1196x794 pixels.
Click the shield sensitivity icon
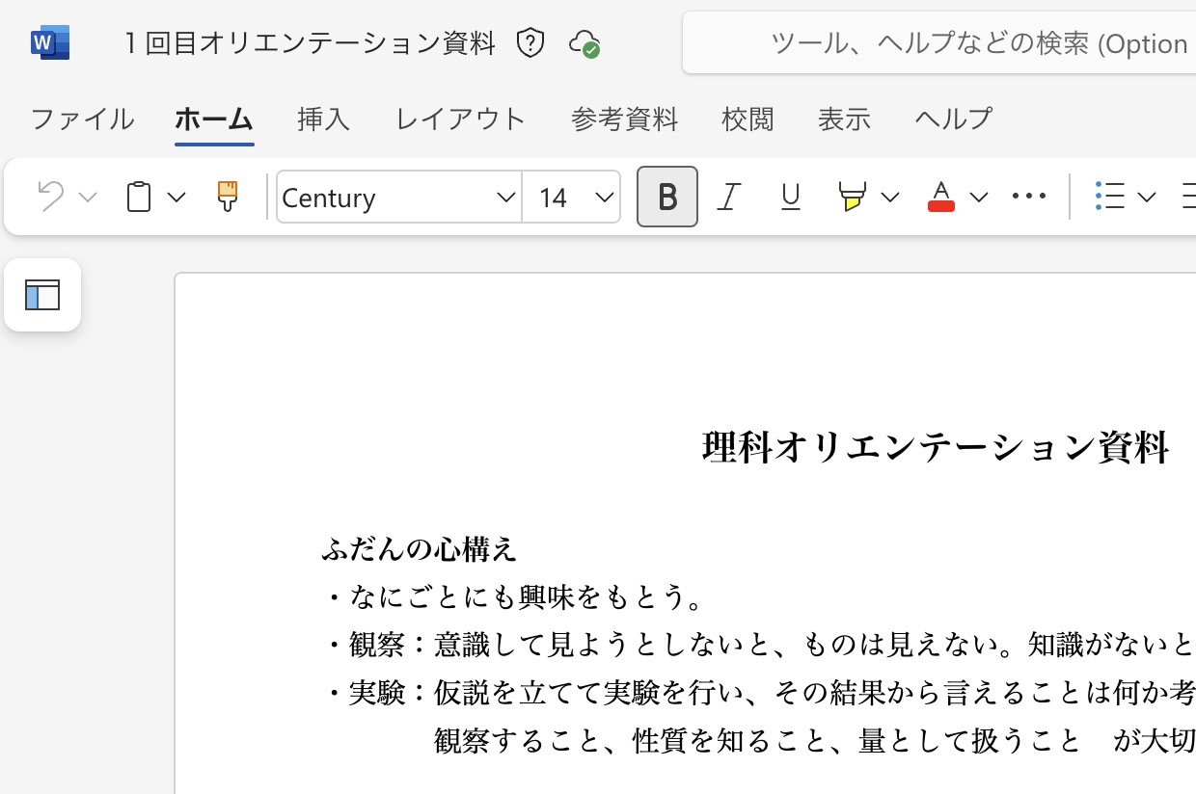pyautogui.click(x=530, y=43)
